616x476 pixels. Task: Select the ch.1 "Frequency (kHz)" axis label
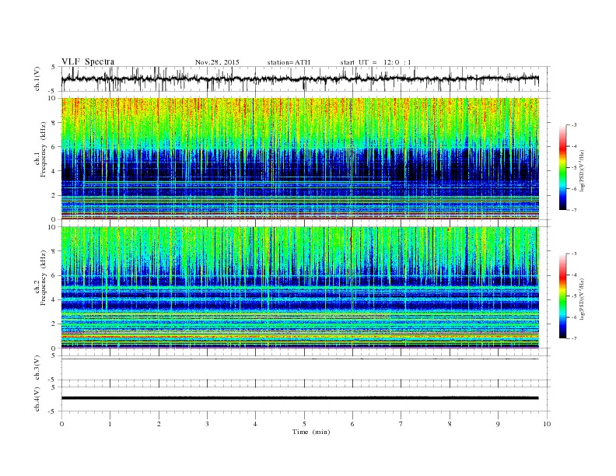pos(44,149)
